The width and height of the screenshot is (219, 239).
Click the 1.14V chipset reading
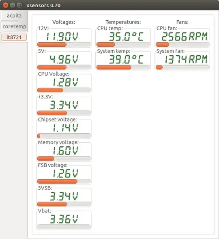(x=65, y=128)
